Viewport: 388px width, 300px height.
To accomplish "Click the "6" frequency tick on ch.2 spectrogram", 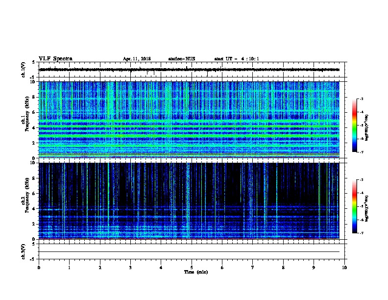I will pyautogui.click(x=34, y=194).
